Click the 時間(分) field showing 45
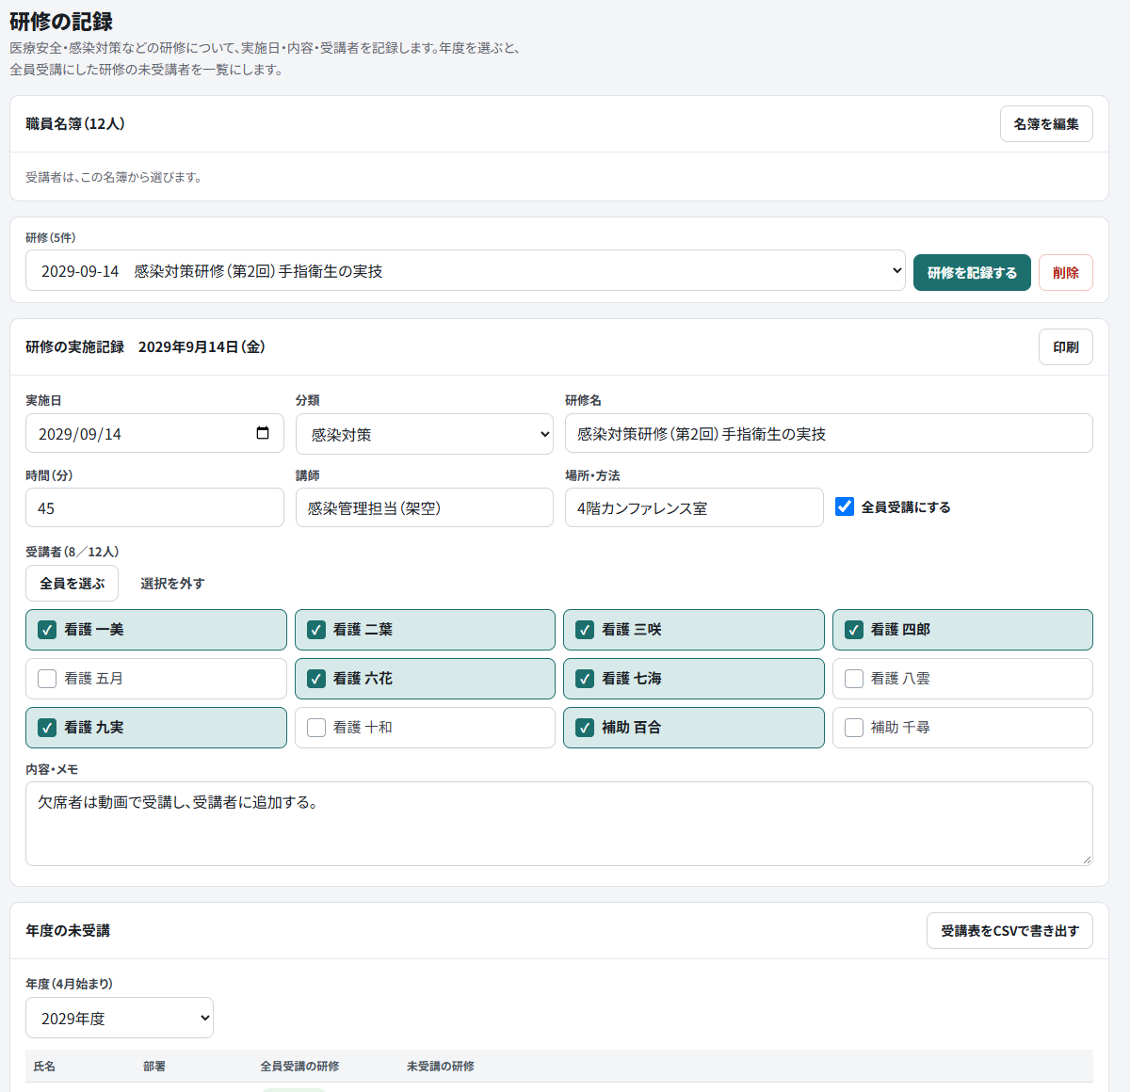The image size is (1130, 1092). tap(154, 507)
